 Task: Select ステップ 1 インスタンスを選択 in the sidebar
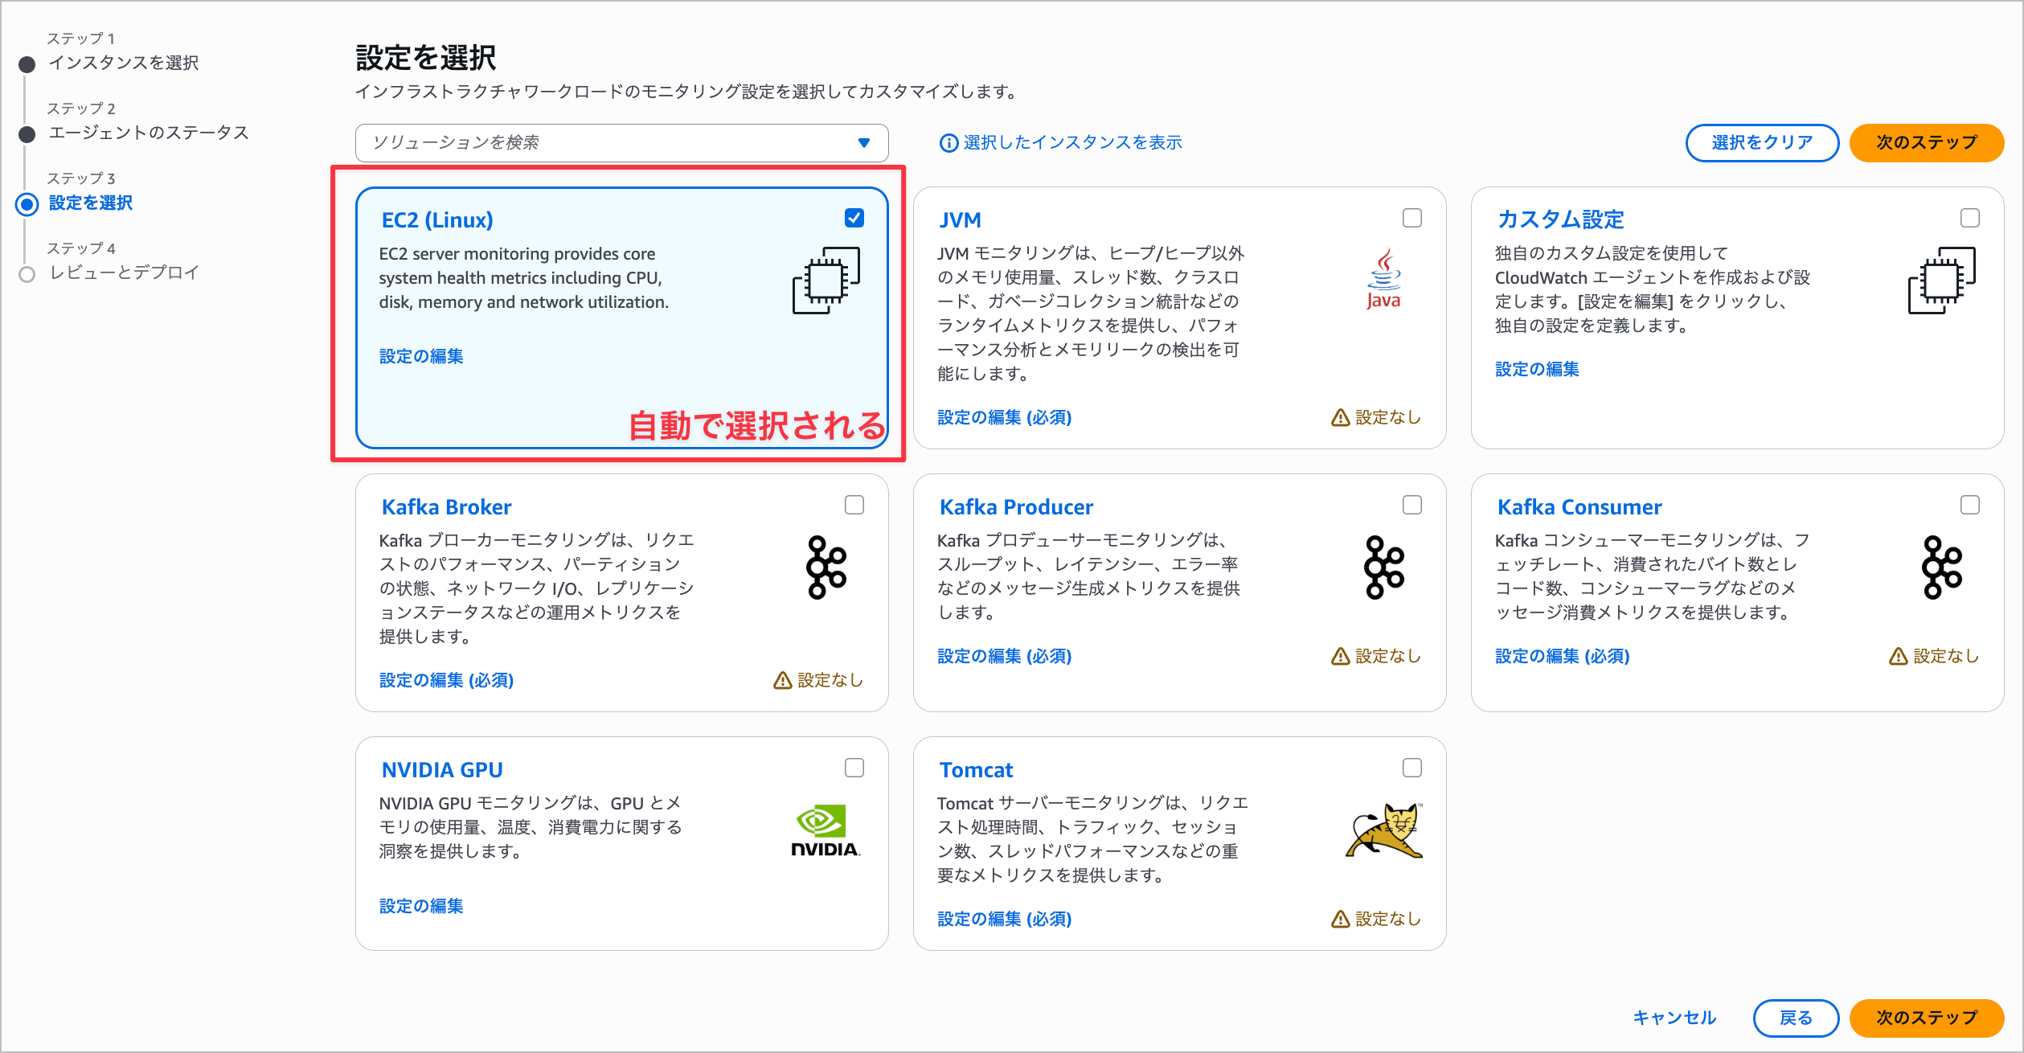(x=125, y=63)
